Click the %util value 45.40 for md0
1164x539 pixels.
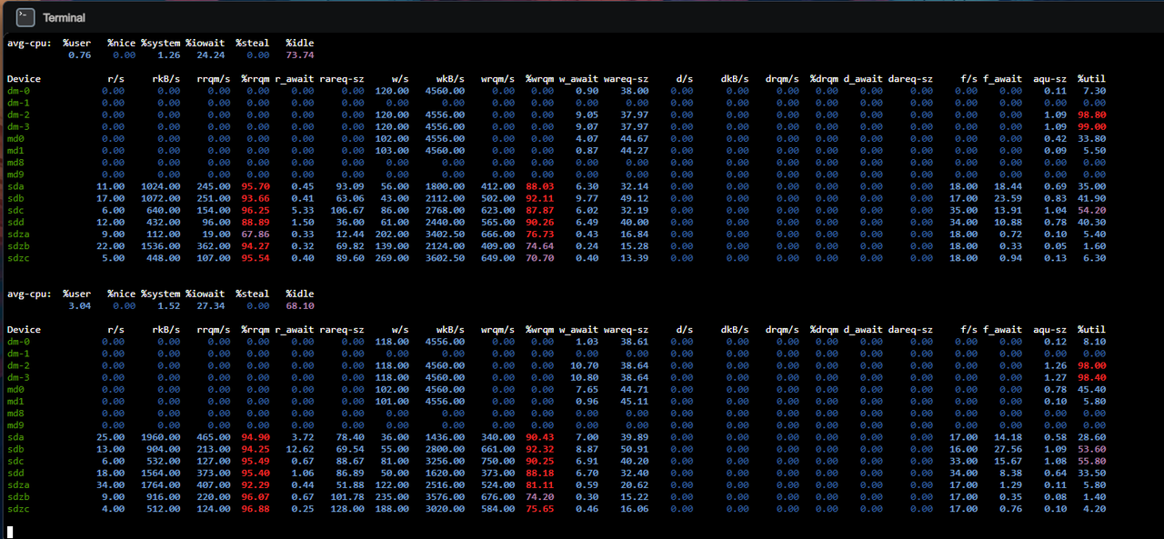coord(1091,389)
